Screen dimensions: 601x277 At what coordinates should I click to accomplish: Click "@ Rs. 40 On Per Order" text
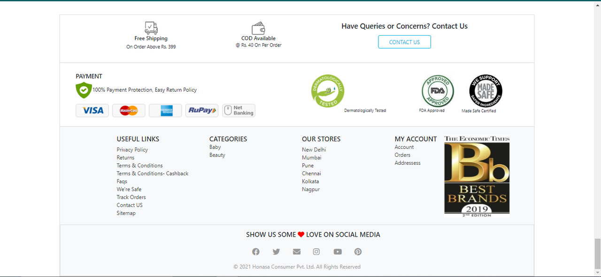point(259,45)
